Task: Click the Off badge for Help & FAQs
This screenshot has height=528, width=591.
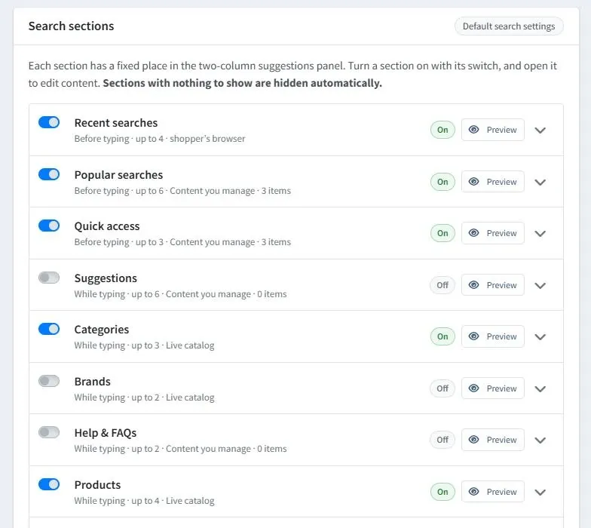Action: click(x=442, y=440)
